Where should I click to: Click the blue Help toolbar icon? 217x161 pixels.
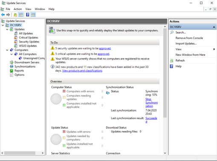pyautogui.click(x=28, y=14)
